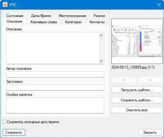Click the previous image '<' button
164x138 pixels.
pyautogui.click(x=124, y=80)
